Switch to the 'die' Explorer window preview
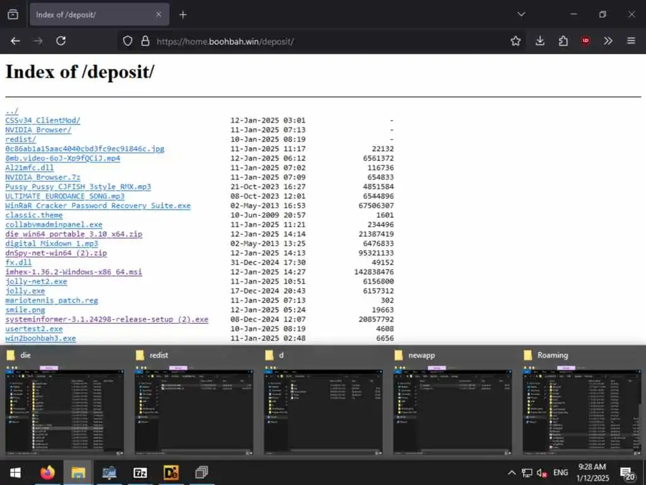 click(x=65, y=402)
